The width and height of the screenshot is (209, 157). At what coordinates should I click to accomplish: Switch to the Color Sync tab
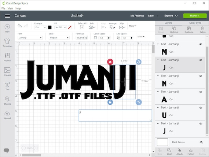[195, 23]
